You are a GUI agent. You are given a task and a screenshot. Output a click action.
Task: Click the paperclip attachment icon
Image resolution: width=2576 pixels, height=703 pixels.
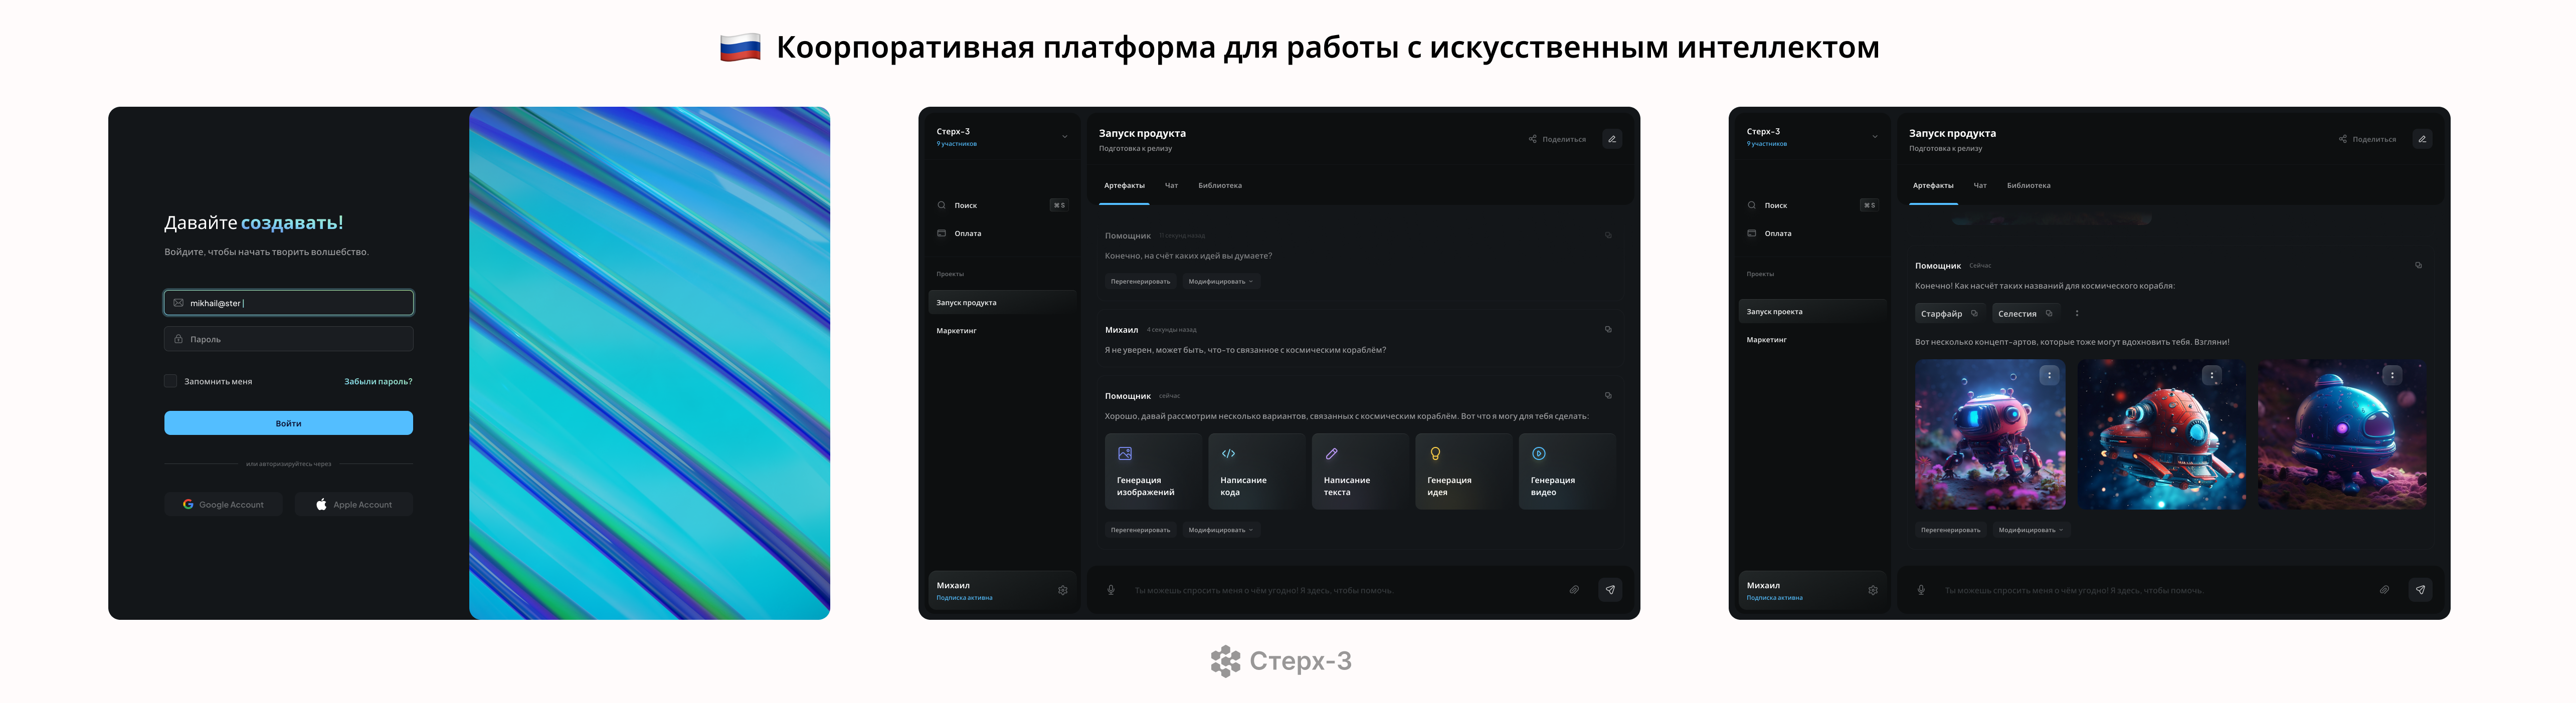(x=1575, y=589)
